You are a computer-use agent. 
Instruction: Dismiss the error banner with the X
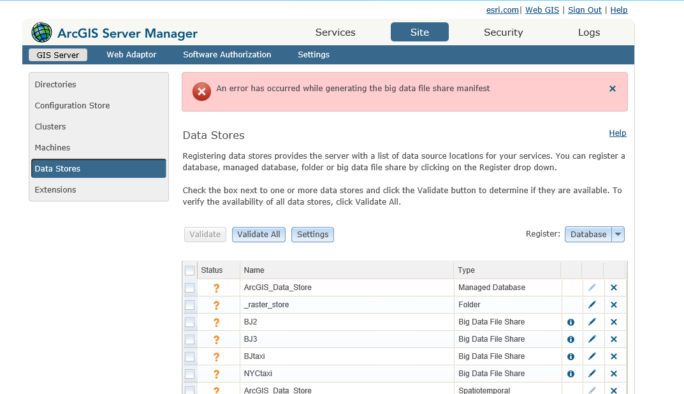tap(613, 89)
